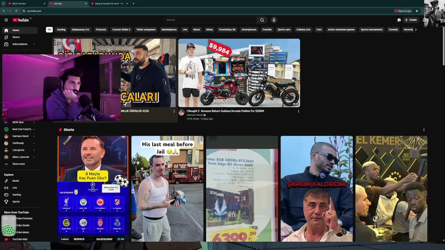Open ŞARKIMI KALDIRDIM short
The width and height of the screenshot is (445, 250).
point(317,189)
